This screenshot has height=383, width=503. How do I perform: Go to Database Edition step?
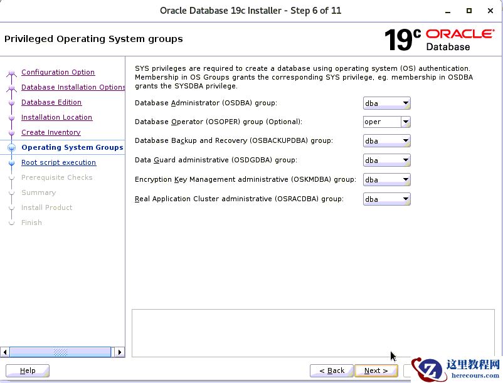coord(51,102)
